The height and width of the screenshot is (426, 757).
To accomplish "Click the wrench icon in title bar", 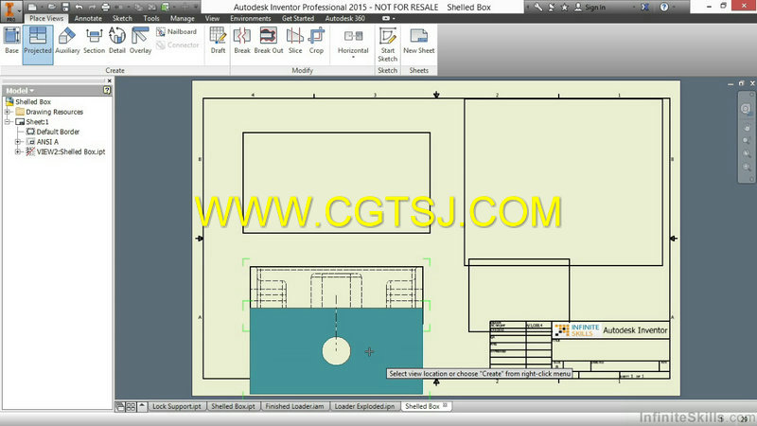I will (x=538, y=7).
